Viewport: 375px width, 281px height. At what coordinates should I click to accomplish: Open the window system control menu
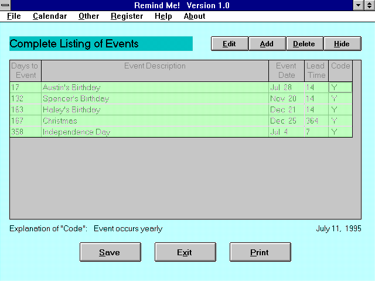(5, 5)
